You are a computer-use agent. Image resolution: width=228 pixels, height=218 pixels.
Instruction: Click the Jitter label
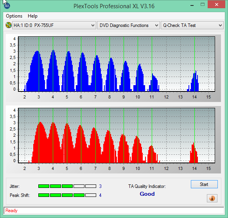tap(14, 186)
